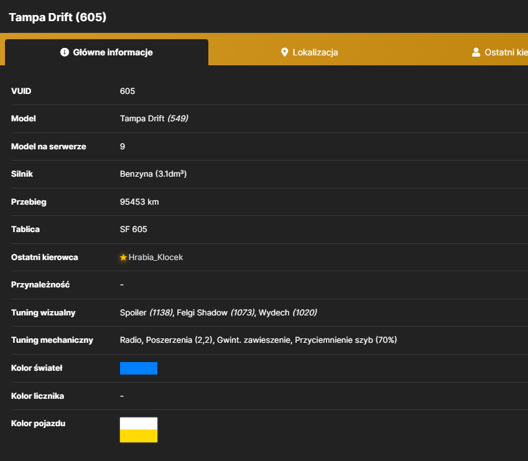Click the engine value Benzyna (3.1dm³)

click(x=153, y=174)
